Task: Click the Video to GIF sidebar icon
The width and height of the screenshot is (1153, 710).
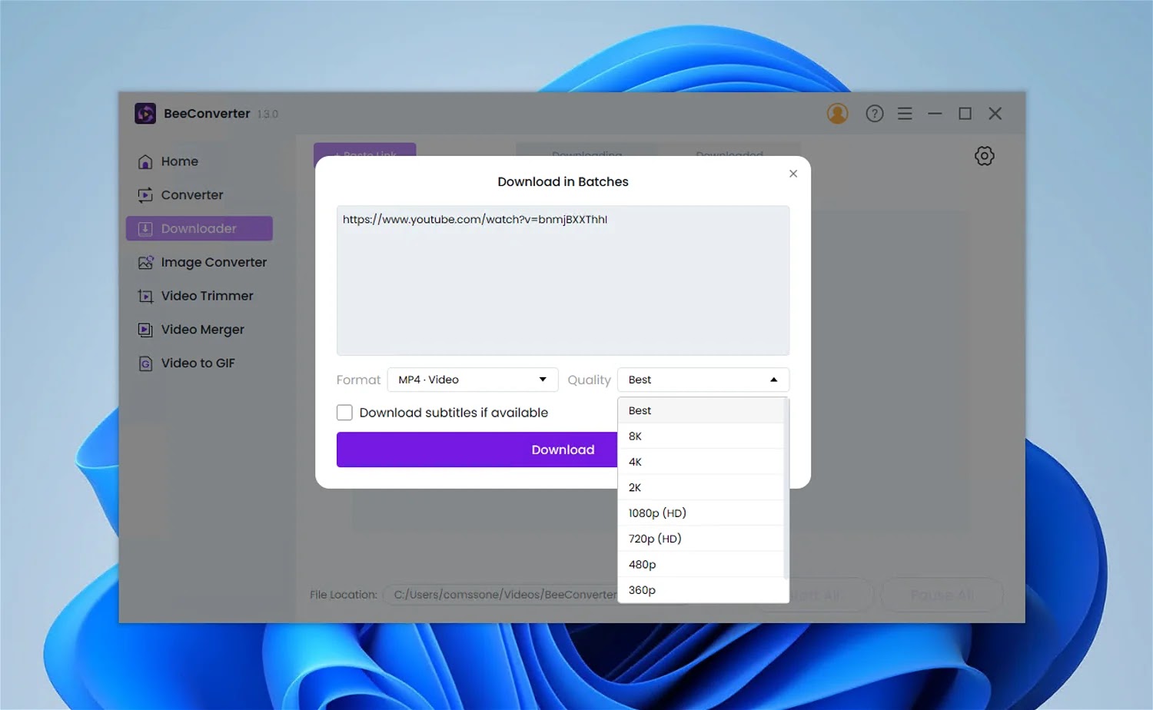Action: 145,363
